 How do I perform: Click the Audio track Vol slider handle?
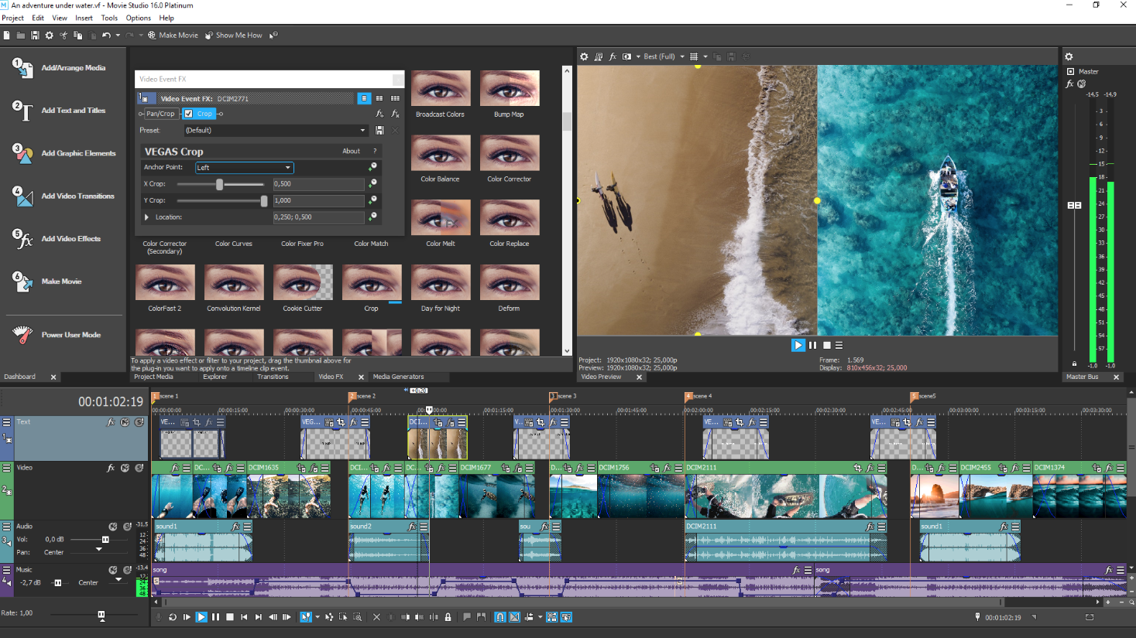click(105, 540)
